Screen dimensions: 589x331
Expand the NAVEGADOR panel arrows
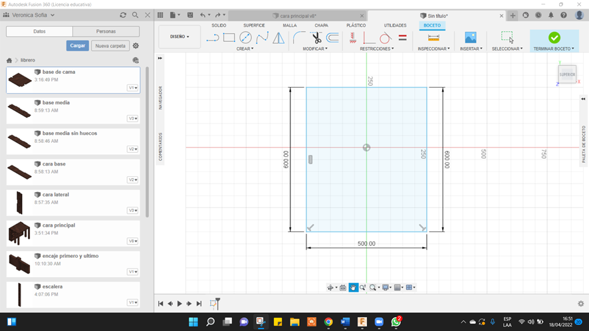160,58
